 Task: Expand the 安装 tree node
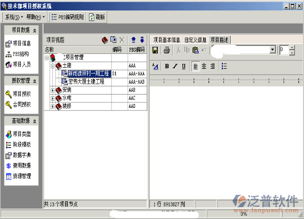[52, 90]
